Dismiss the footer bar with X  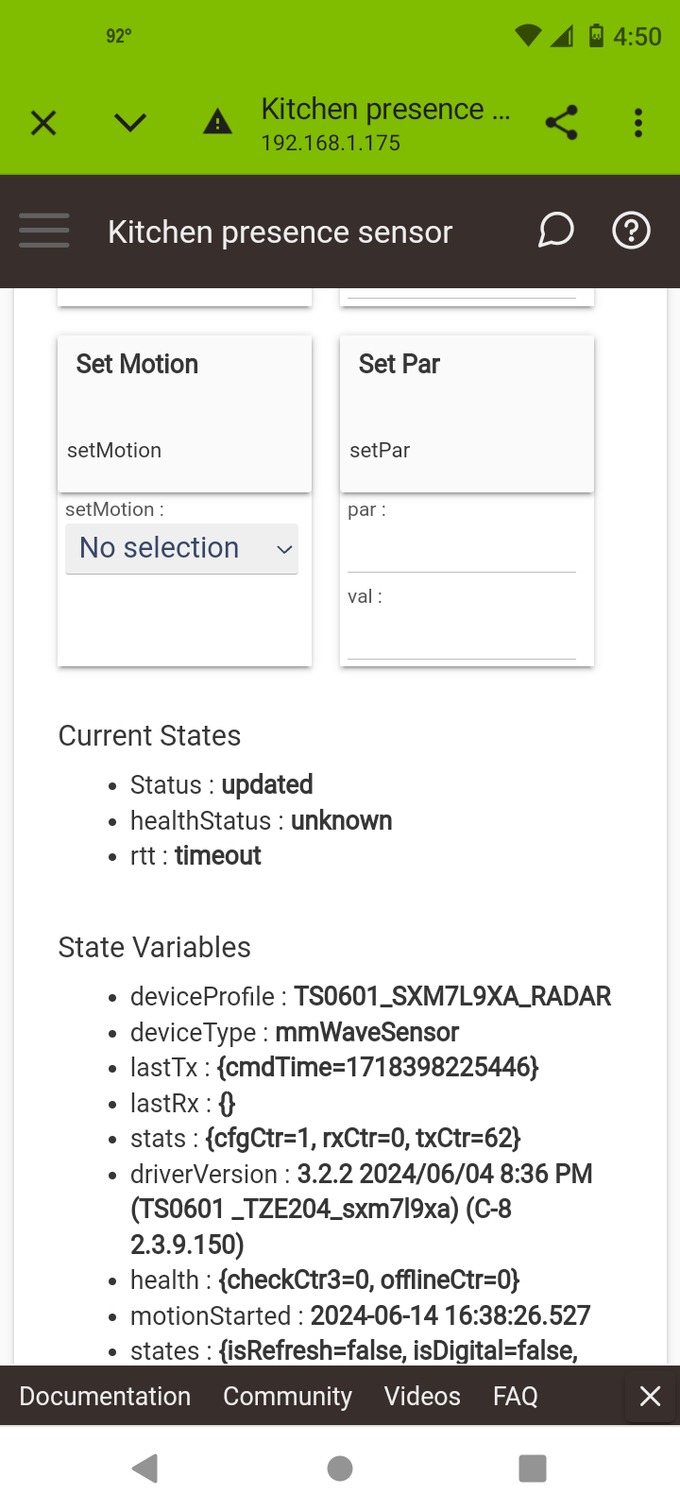[651, 1396]
